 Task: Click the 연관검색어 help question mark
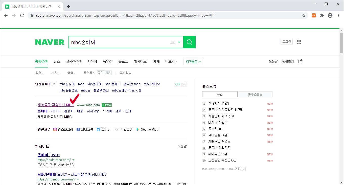pos(54,84)
